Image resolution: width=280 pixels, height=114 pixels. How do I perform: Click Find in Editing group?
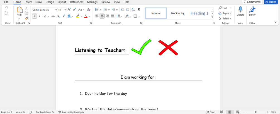pyautogui.click(x=223, y=8)
